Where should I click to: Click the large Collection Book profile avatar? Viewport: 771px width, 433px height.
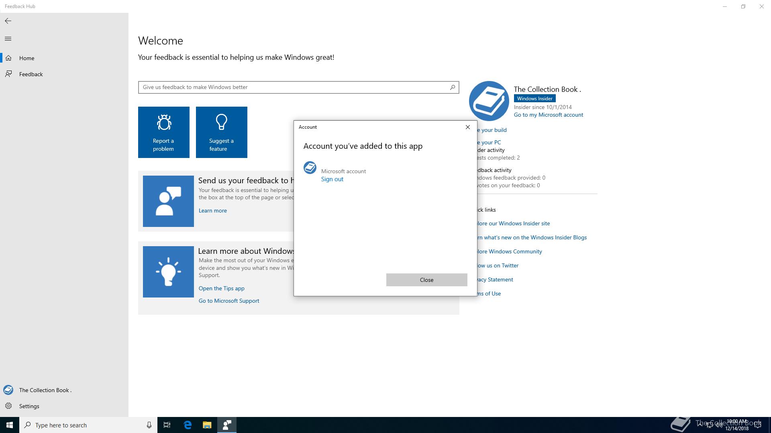click(489, 101)
